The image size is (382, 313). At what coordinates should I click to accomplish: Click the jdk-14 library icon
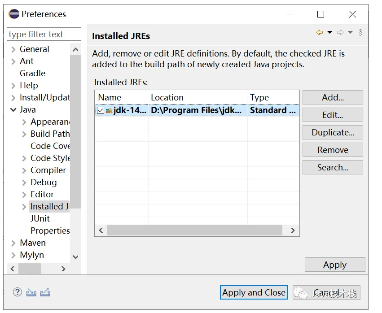click(x=109, y=110)
